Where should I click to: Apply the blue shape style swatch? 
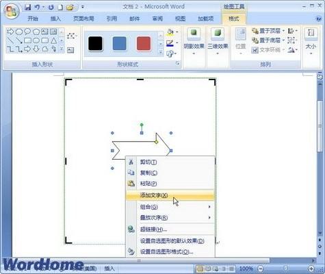coord(119,43)
